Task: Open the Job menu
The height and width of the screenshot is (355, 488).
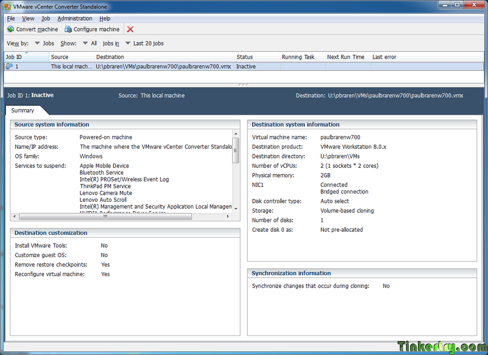Action: 46,19
